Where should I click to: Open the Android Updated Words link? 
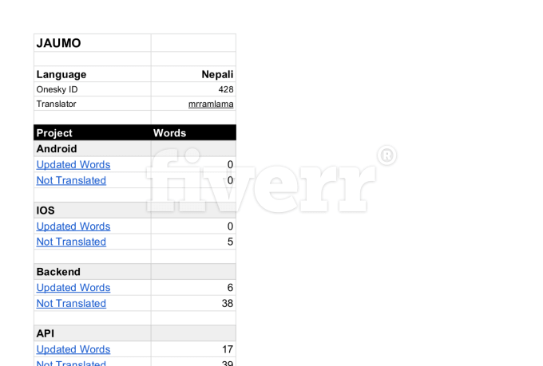tap(73, 165)
